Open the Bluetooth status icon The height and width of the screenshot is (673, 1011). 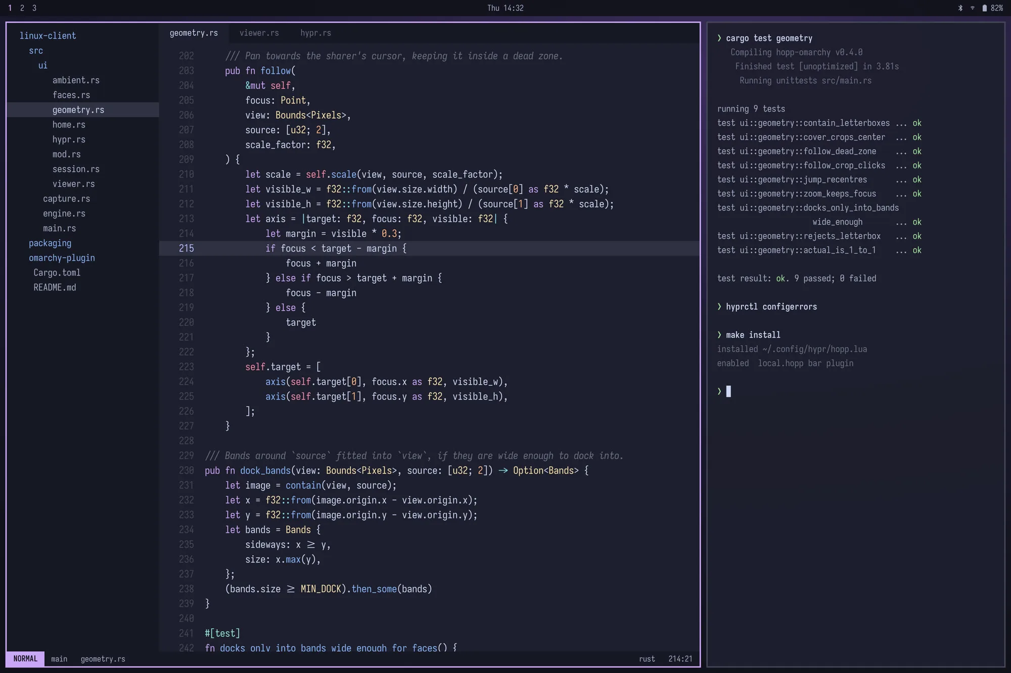(960, 8)
